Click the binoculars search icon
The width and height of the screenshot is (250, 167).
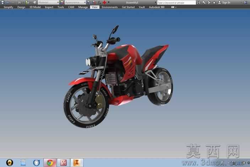pyautogui.click(x=199, y=2)
